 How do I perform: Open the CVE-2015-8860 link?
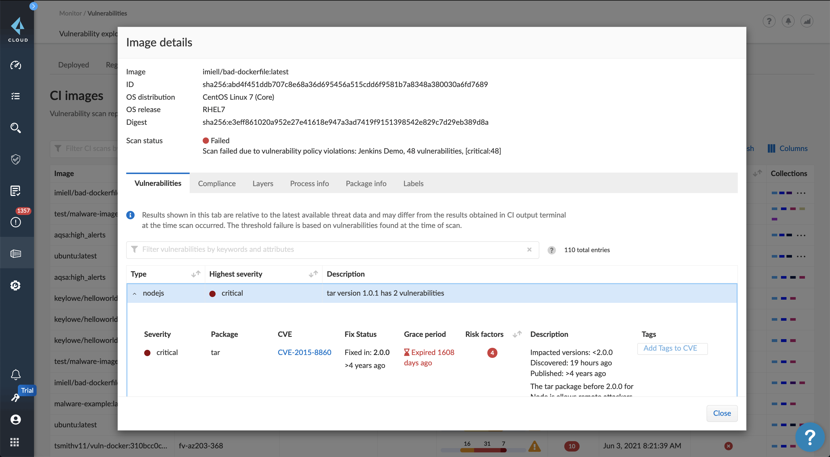coord(304,352)
